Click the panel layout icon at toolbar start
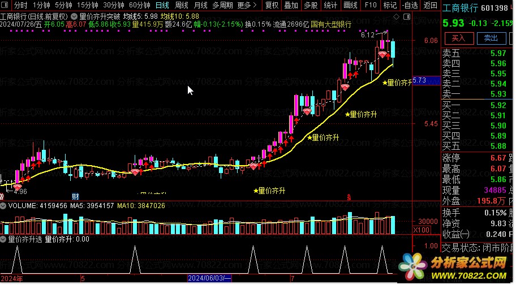 click(5, 5)
